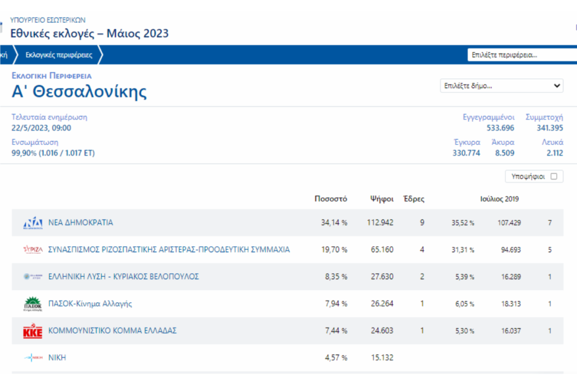577x385 pixels.
Task: Click the Εθνικές εκλογές – Μάιος 2023 title
Action: point(90,34)
